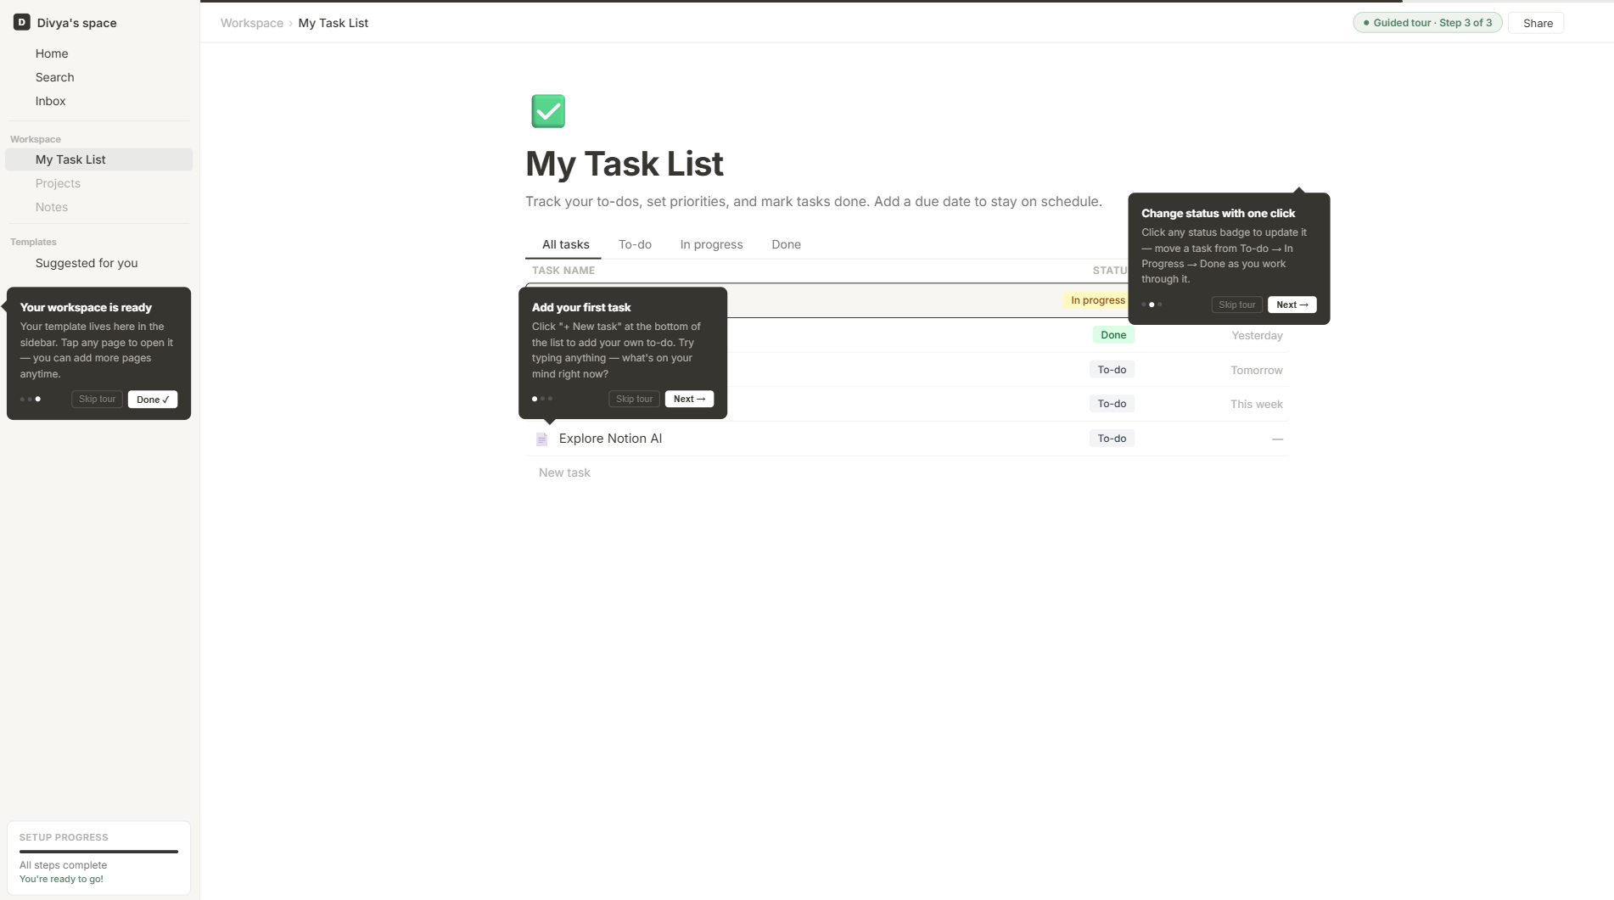The width and height of the screenshot is (1614, 900).
Task: Click the green Done status badge
Action: click(1113, 335)
